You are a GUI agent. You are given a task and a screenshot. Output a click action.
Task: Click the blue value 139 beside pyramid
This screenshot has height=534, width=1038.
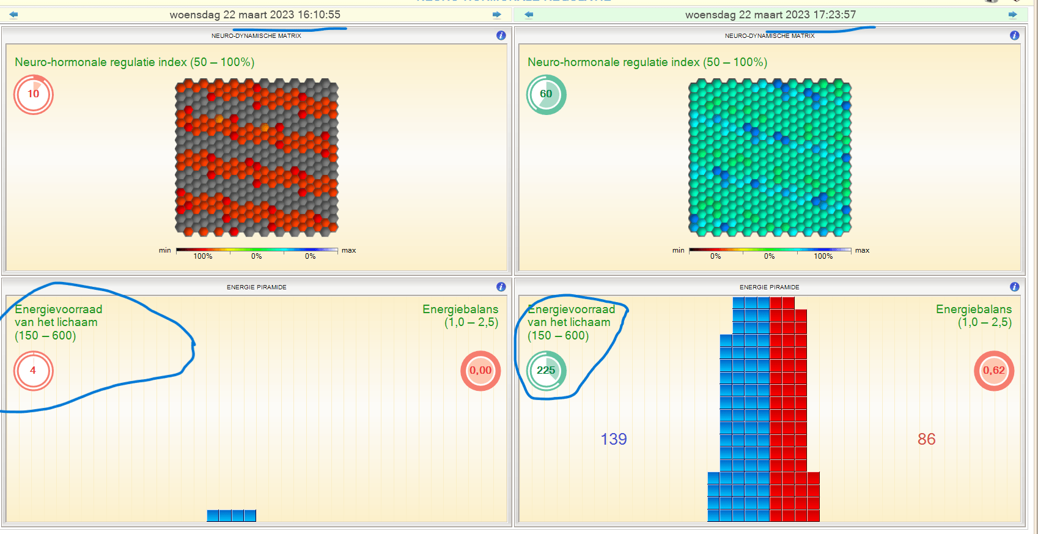[x=614, y=439]
